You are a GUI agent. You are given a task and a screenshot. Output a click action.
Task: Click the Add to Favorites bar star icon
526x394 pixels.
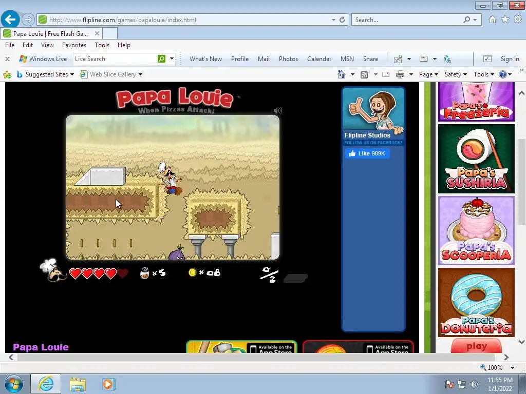tap(7, 74)
